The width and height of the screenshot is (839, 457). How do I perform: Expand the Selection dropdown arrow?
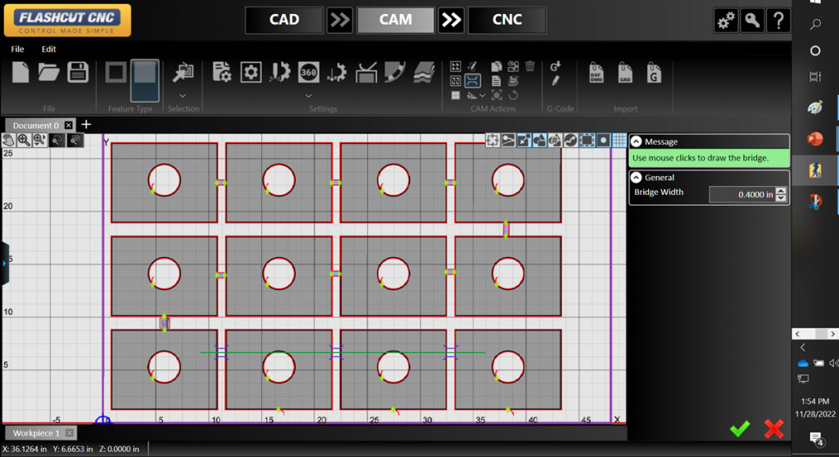(x=183, y=95)
